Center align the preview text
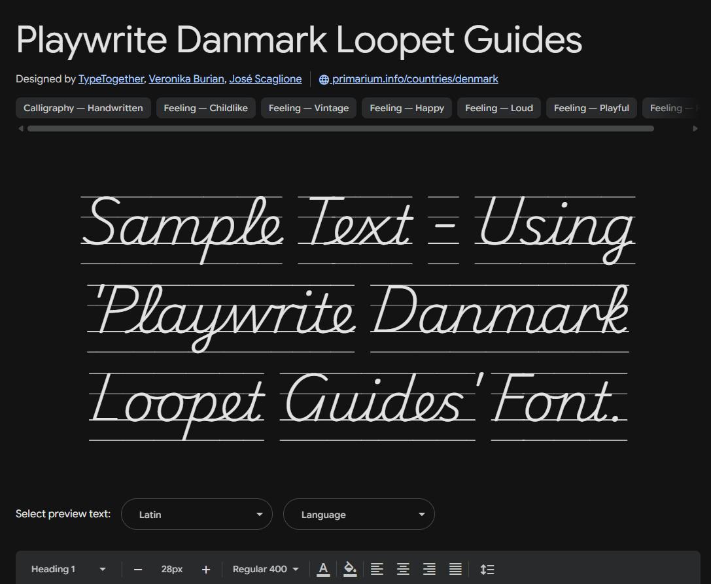Image resolution: width=711 pixels, height=584 pixels. [x=403, y=569]
